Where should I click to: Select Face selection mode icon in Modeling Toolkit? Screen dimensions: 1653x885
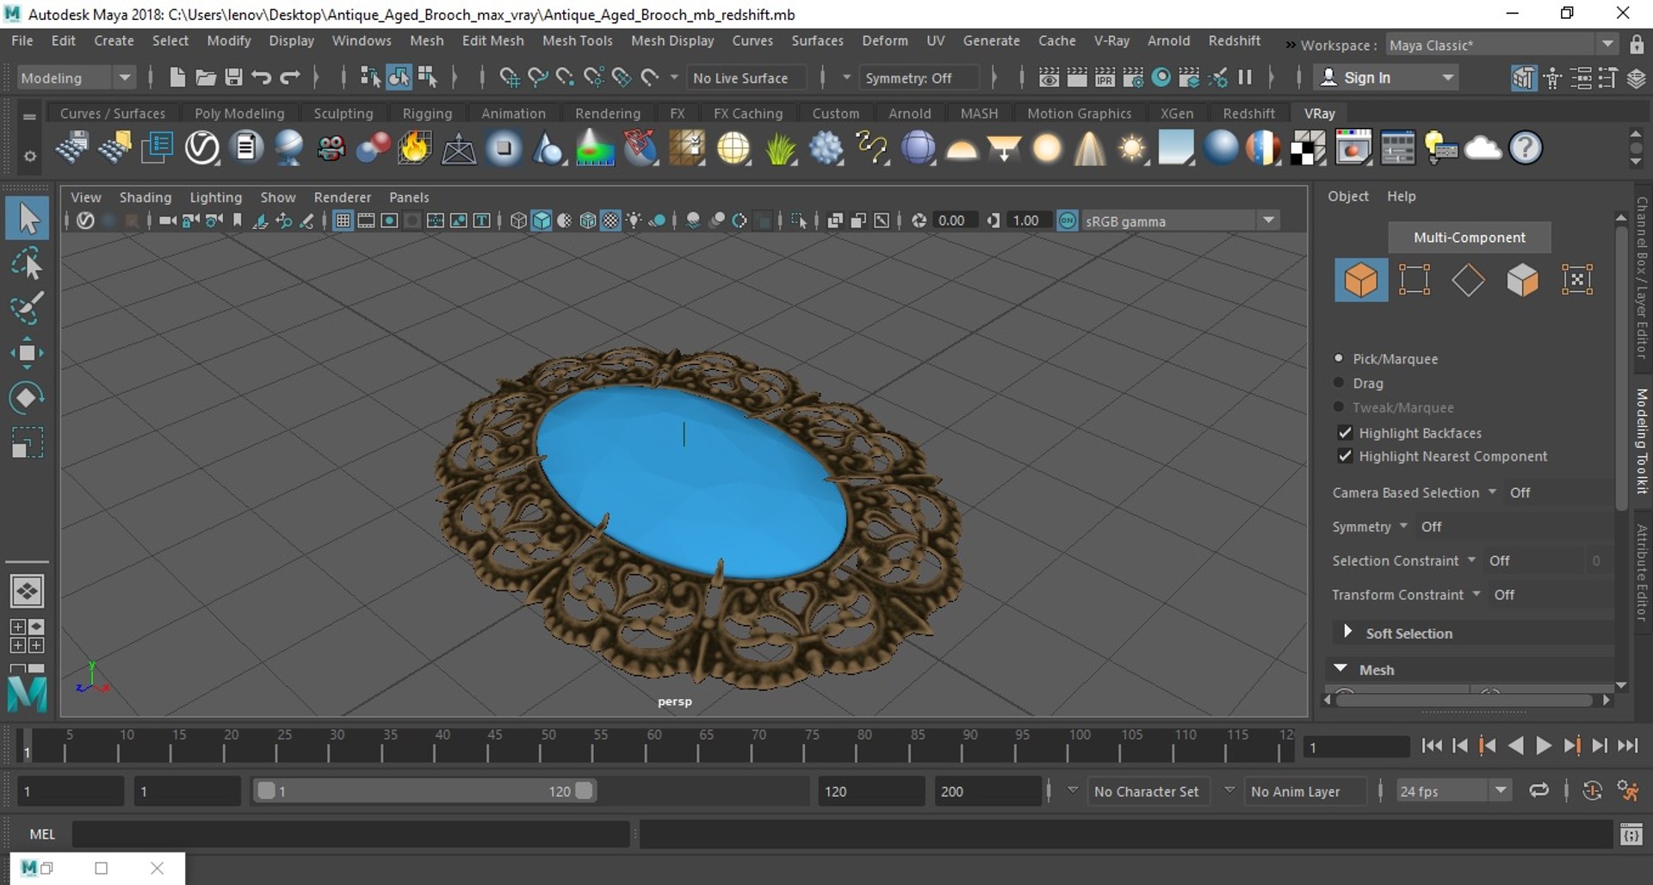1522,280
